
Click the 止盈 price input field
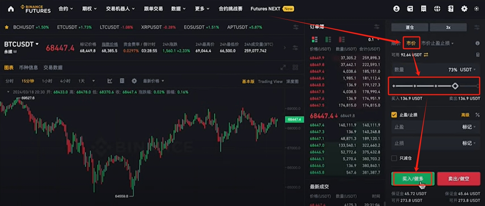436,127
